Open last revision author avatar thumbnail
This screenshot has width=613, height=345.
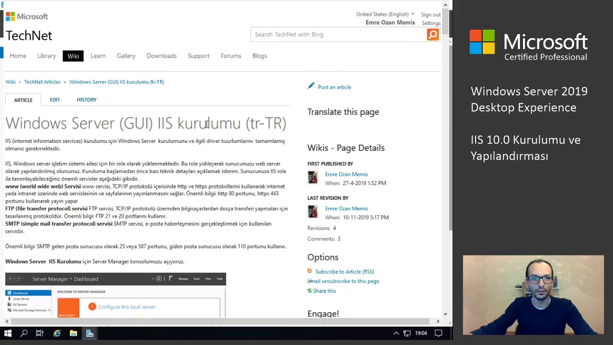[x=313, y=212]
